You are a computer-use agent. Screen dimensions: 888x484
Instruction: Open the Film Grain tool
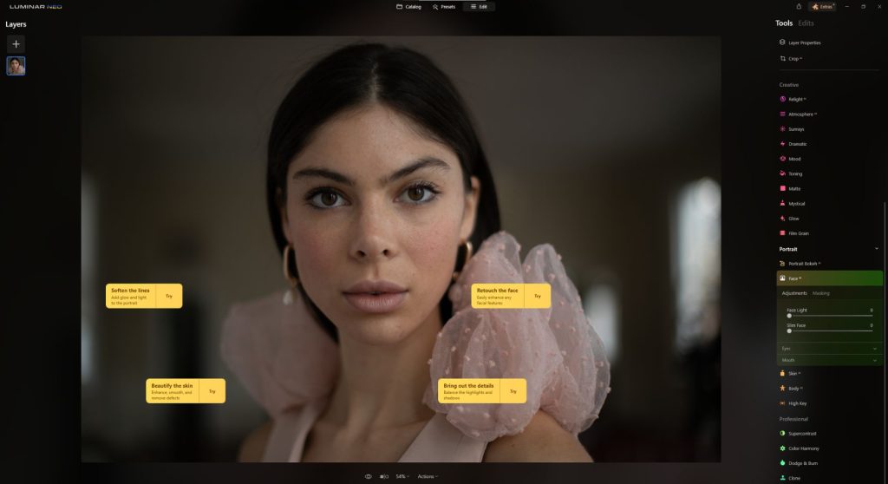[x=794, y=233]
